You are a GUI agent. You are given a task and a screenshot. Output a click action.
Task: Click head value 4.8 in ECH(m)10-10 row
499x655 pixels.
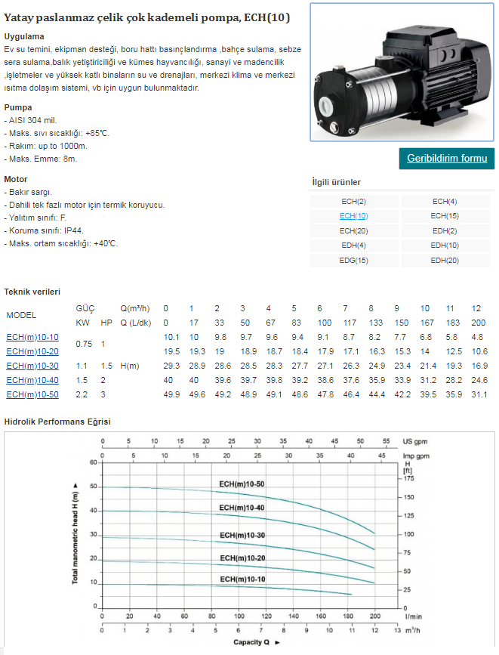click(477, 337)
